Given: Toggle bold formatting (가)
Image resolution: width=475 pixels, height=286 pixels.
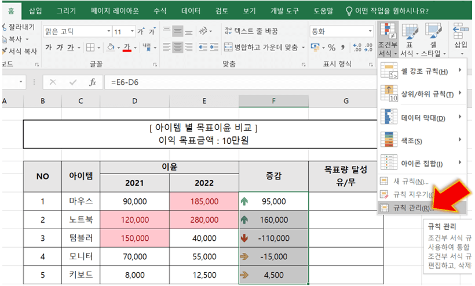Looking at the screenshot, I should pyautogui.click(x=49, y=48).
